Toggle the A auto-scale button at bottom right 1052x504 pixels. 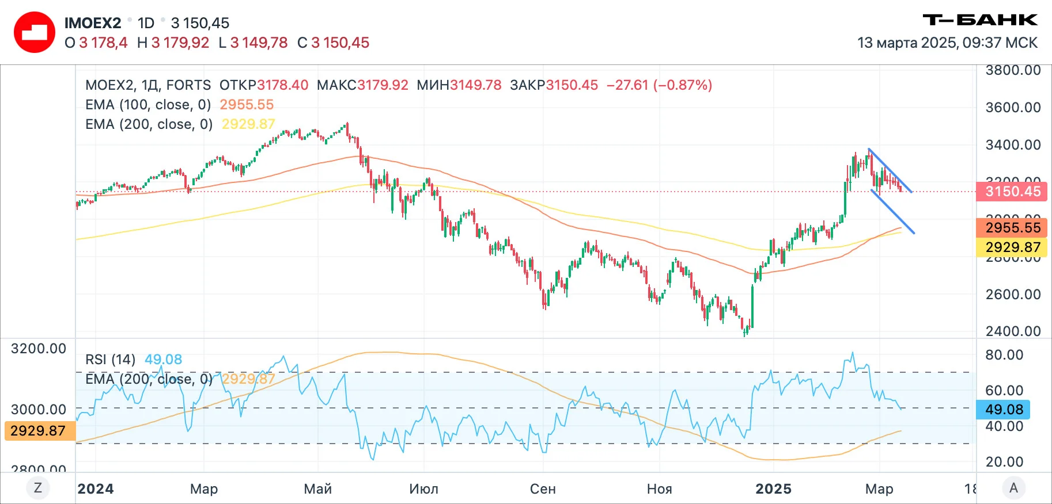(1013, 488)
